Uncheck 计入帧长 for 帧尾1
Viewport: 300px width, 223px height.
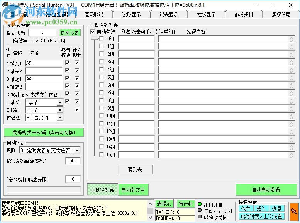[x=77, y=78]
